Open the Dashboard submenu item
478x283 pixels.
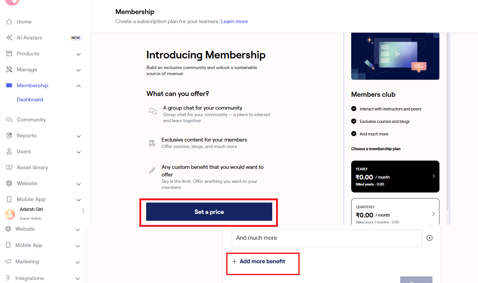30,100
